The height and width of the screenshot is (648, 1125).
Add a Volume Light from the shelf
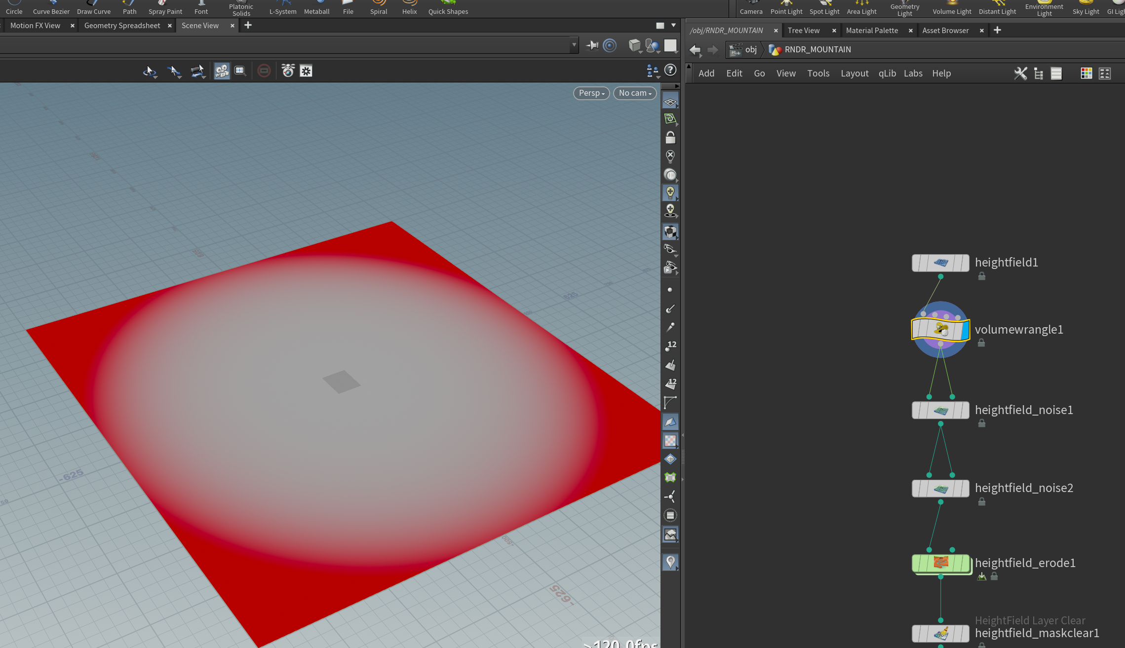[x=952, y=8]
